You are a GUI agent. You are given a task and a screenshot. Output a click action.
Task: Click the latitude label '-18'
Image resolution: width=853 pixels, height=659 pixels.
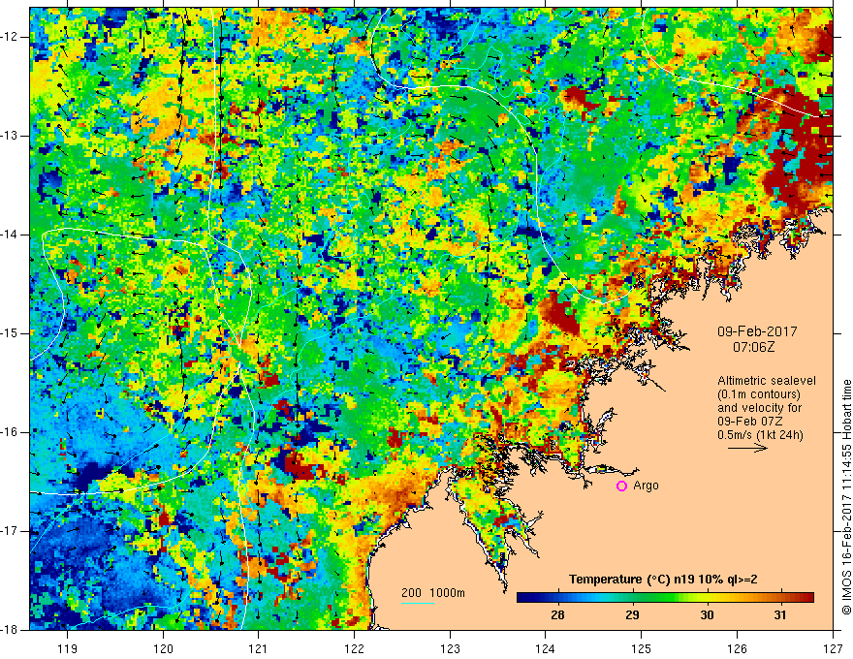coord(10,630)
